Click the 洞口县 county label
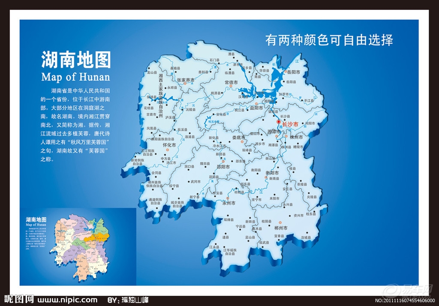Viewport: 439px width, 306px height. 189,166
